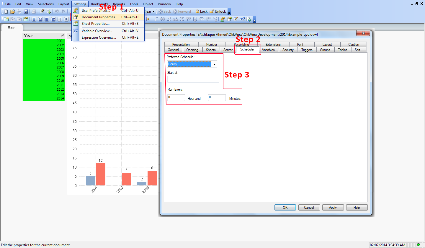Unlock selections with the Unlock button
Screen dimensions: 425x248
point(218,12)
